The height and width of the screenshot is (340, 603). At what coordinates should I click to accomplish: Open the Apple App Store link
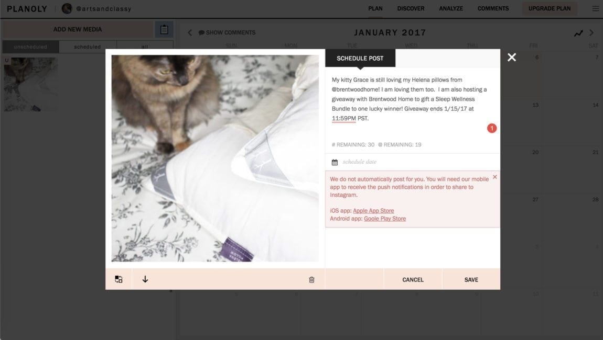point(373,211)
